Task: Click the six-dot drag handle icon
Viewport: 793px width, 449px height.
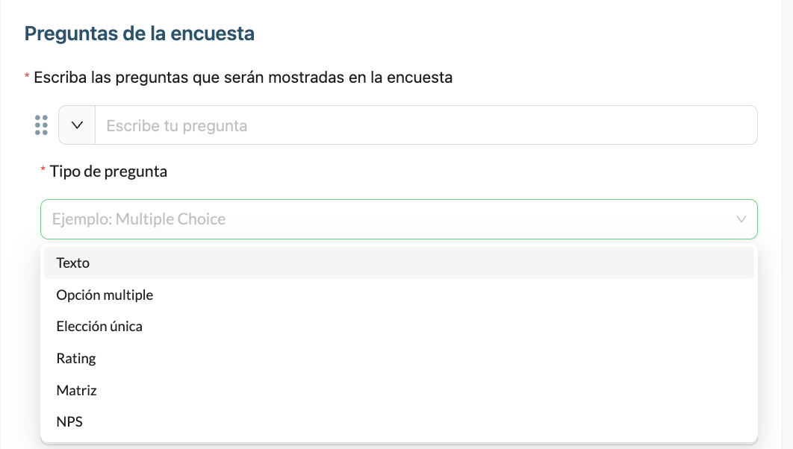Action: [42, 125]
